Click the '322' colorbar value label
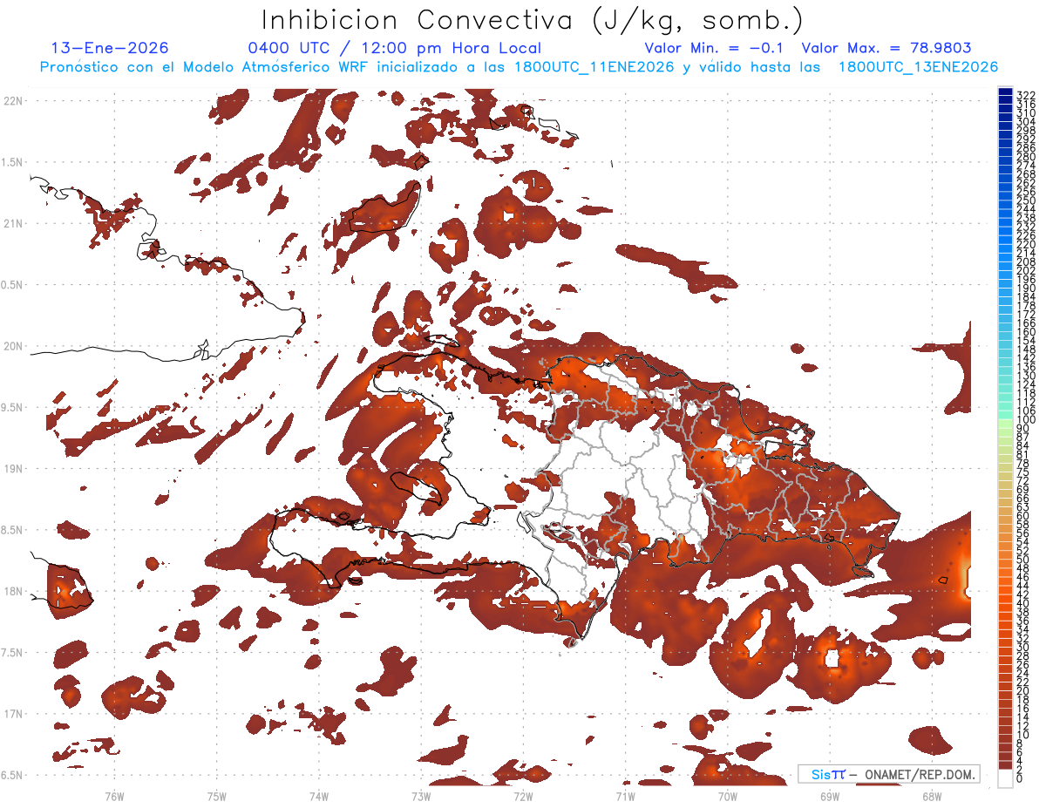Image resolution: width=1046 pixels, height=808 pixels. click(1026, 94)
